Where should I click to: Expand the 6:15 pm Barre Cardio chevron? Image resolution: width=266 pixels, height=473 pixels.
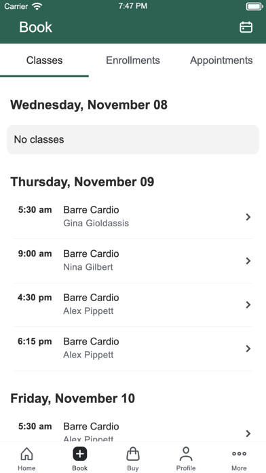248,349
